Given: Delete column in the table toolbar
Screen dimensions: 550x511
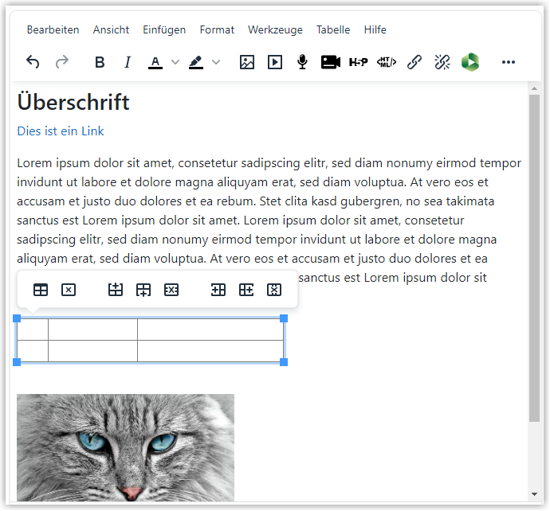Looking at the screenshot, I should (x=274, y=290).
